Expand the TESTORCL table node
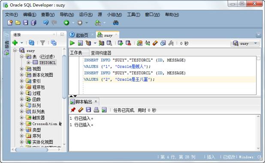This screenshot has width=265, height=163. tap(28, 62)
